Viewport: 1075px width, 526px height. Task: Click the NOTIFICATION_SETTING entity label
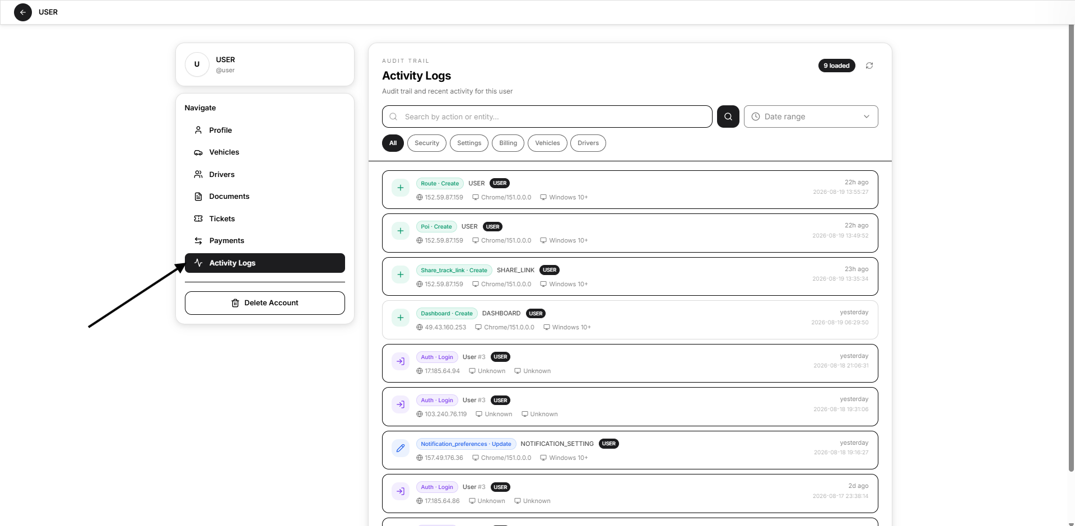pyautogui.click(x=557, y=444)
